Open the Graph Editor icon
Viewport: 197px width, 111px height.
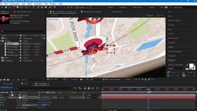[98, 88]
